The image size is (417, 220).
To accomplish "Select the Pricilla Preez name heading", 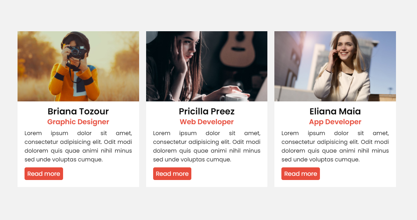I will point(207,111).
